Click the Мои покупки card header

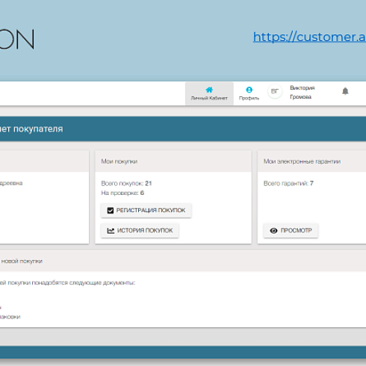coord(173,161)
